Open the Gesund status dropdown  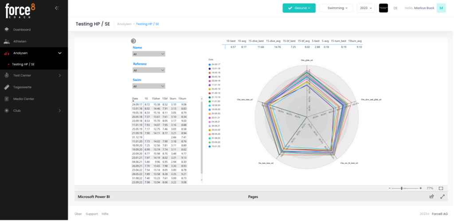pos(299,8)
